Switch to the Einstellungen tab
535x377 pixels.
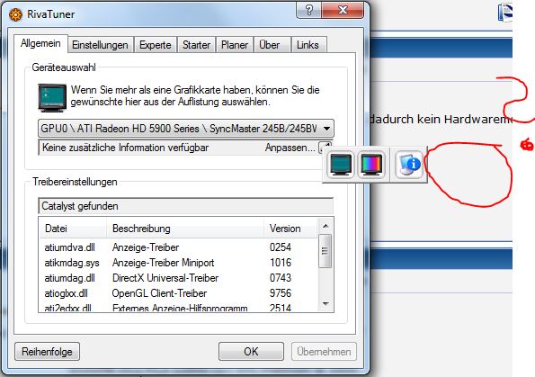click(x=100, y=45)
